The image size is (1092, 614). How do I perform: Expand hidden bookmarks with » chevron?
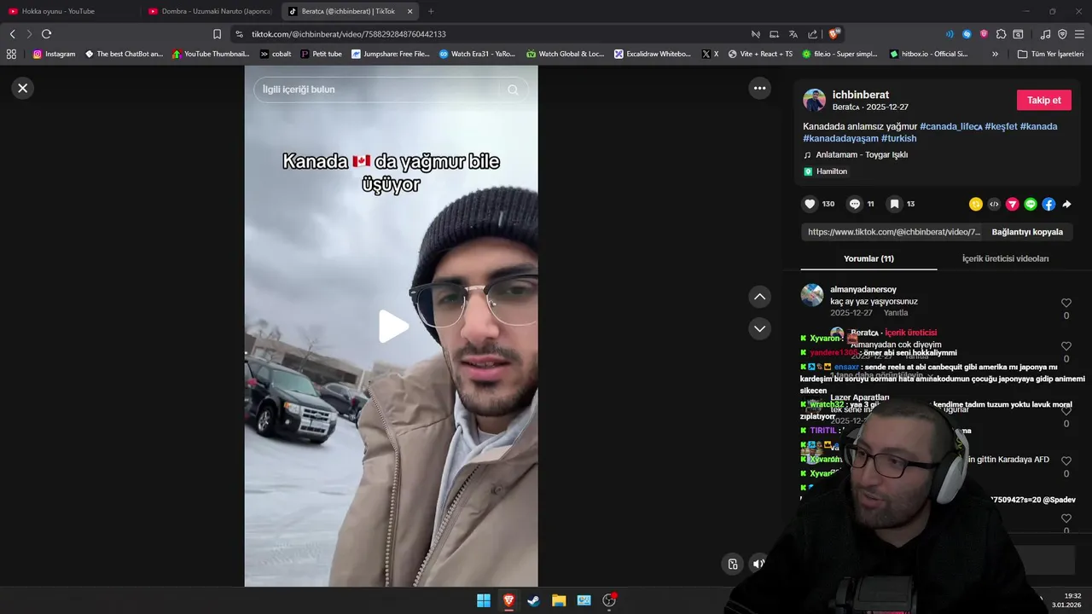pos(995,54)
